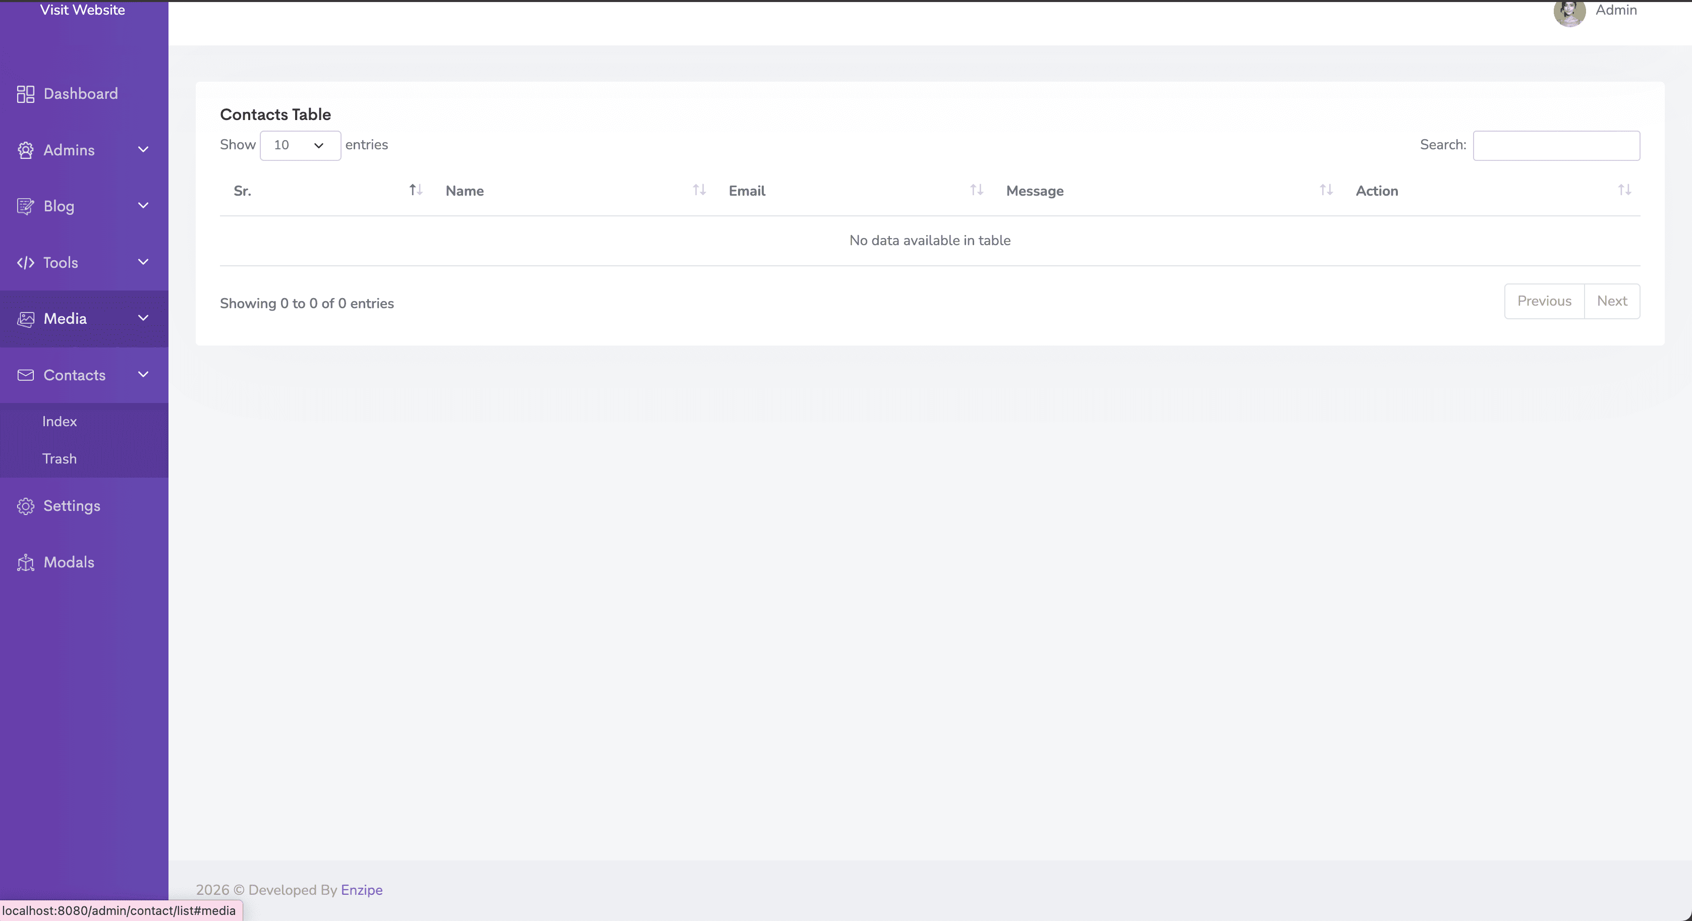The width and height of the screenshot is (1692, 921).
Task: Sort table by Sr. column arrows
Action: pyautogui.click(x=416, y=190)
